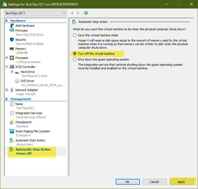
Task: Click the Checkpoints icon
Action: point(12,122)
